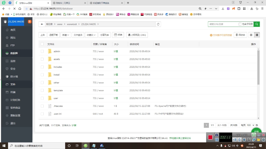The width and height of the screenshot is (266, 149).
Task: Open a new browser tab with plus
Action: [x=128, y=3]
